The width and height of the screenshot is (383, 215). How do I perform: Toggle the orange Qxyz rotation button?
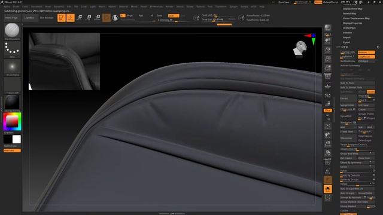pos(327,110)
